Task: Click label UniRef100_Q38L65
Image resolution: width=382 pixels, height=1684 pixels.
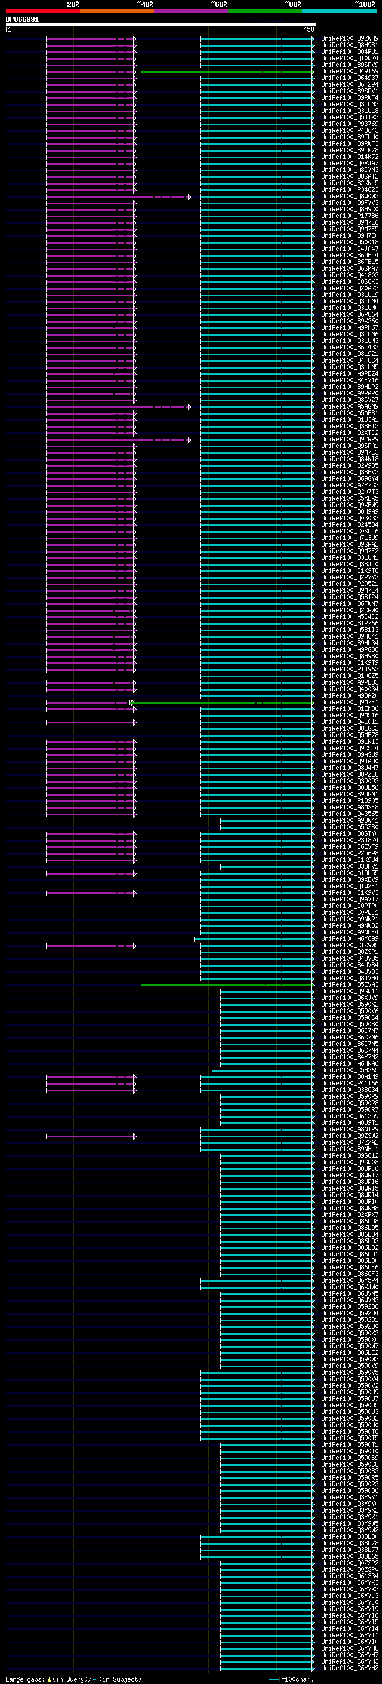Action: click(x=350, y=1557)
